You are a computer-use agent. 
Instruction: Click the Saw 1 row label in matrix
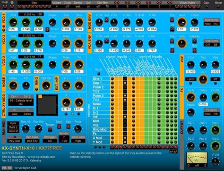point(97,83)
